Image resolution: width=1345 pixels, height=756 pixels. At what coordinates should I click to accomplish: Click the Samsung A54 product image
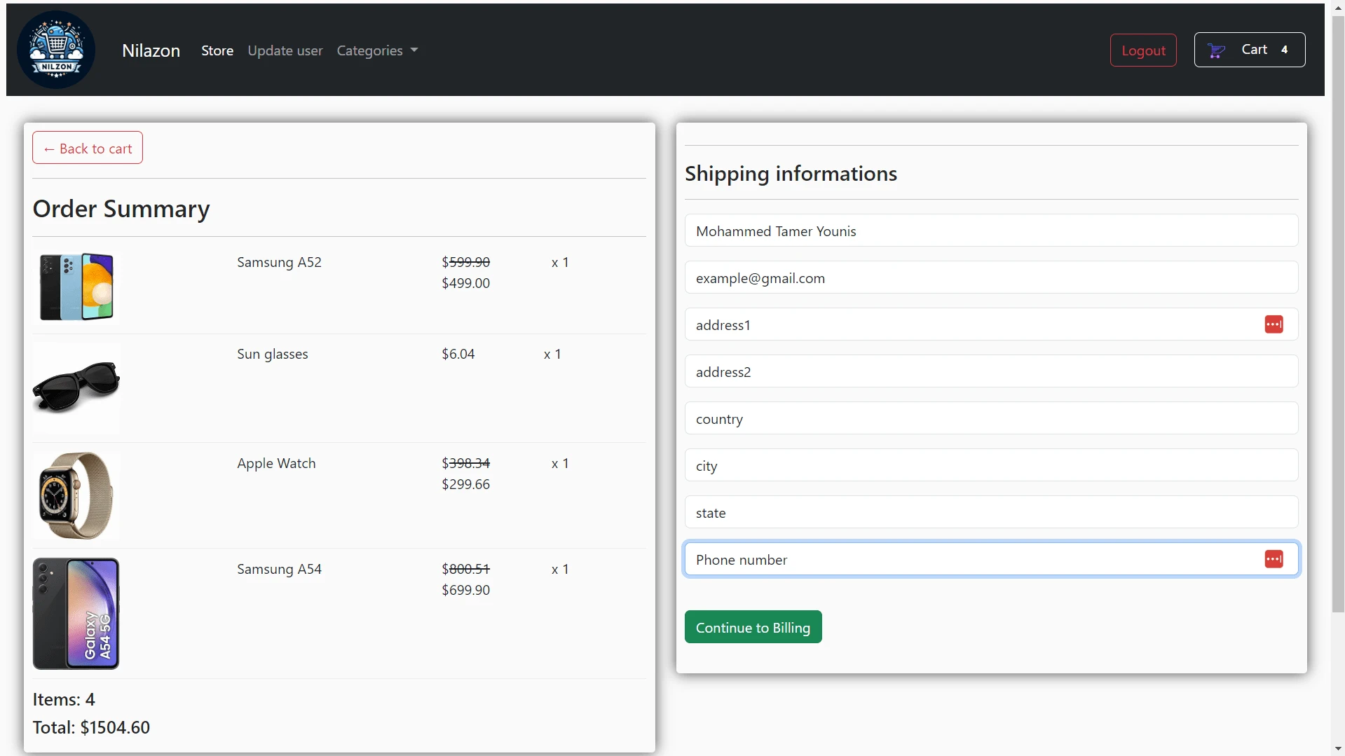[76, 614]
